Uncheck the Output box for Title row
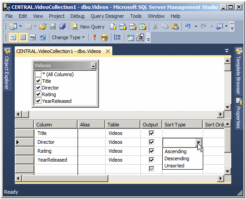The width and height of the screenshot is (246, 199). pyautogui.click(x=152, y=133)
